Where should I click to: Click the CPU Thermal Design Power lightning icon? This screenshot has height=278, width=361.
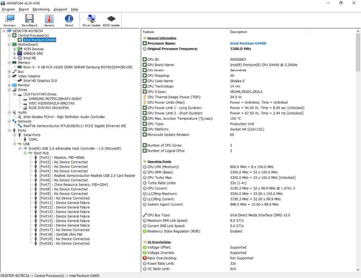[145, 97]
